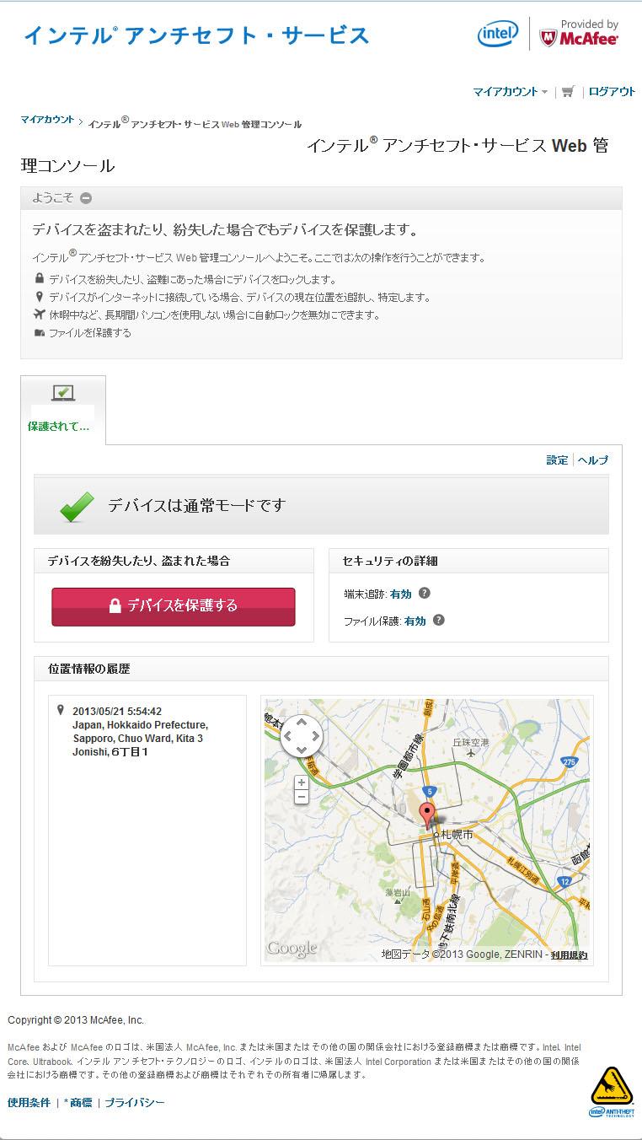Open the マイアカウント dropdown menu
This screenshot has width=642, height=1140.
510,92
